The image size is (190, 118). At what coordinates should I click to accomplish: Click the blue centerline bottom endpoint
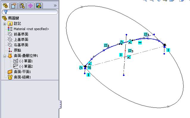tap(124, 75)
